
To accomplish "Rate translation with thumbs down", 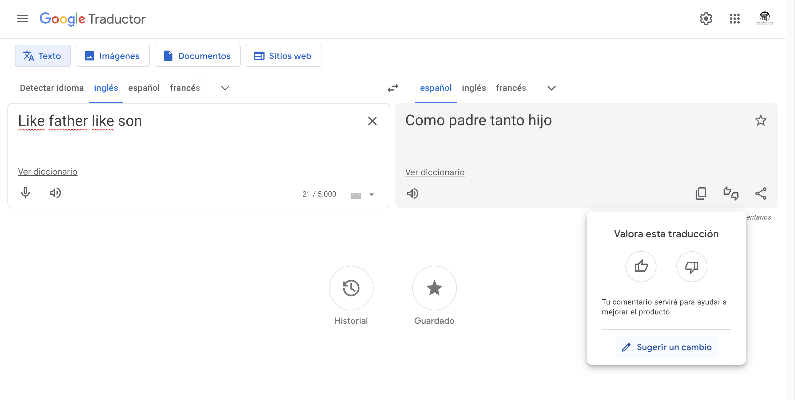I will click(692, 267).
